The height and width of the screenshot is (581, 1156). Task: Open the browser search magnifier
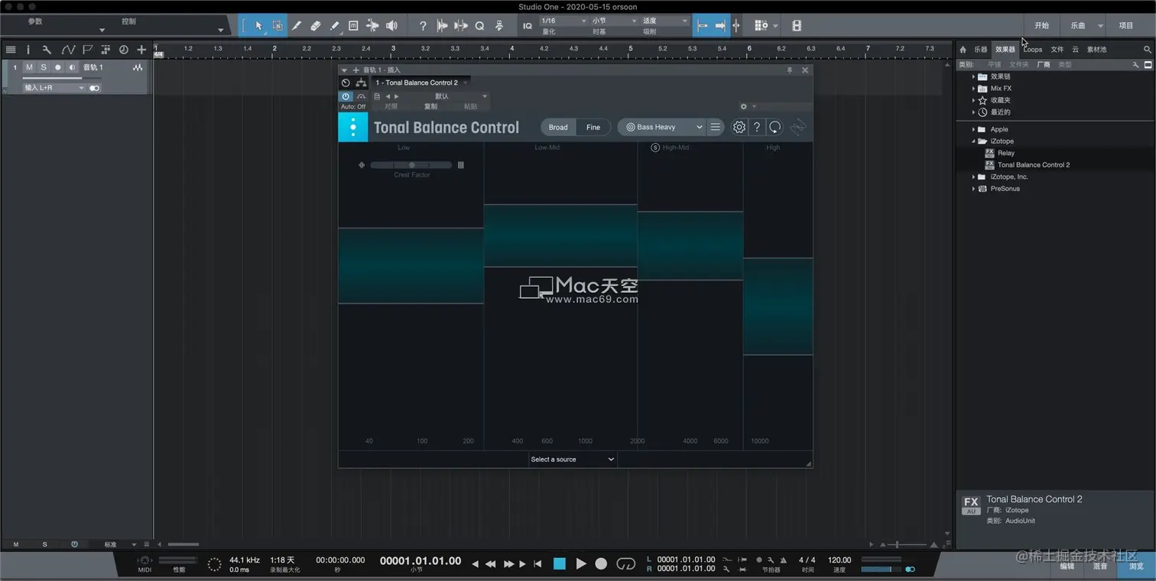(x=1147, y=49)
